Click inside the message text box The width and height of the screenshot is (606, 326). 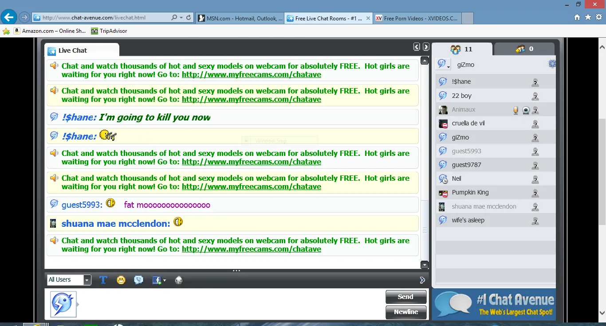231,304
